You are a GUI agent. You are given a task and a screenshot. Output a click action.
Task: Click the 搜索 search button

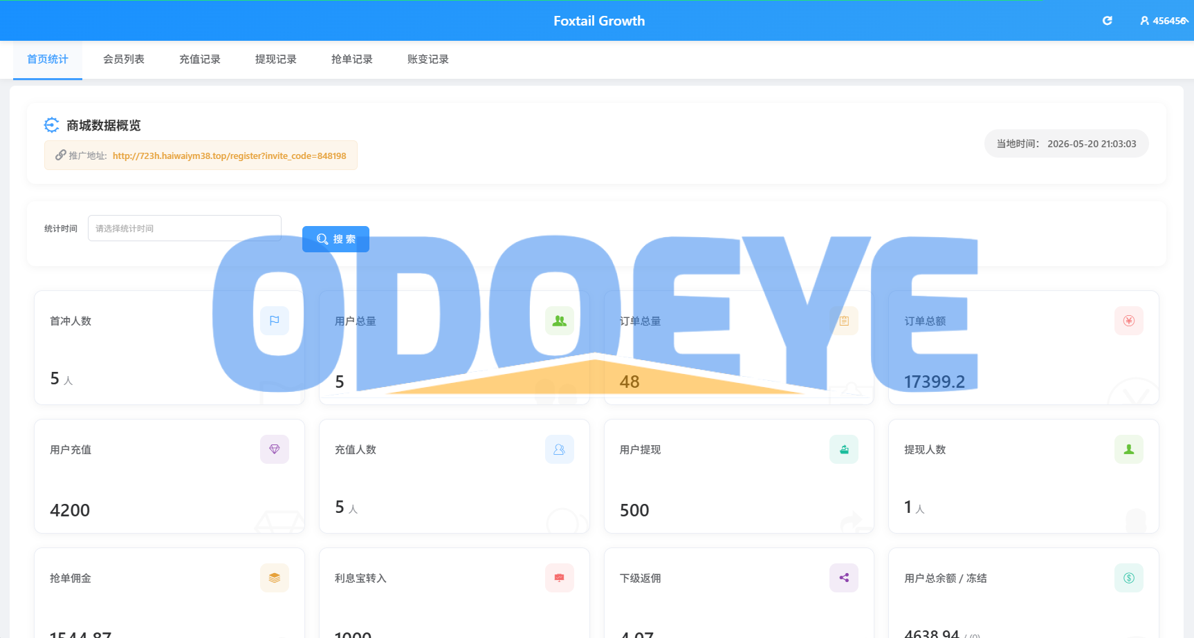(336, 239)
